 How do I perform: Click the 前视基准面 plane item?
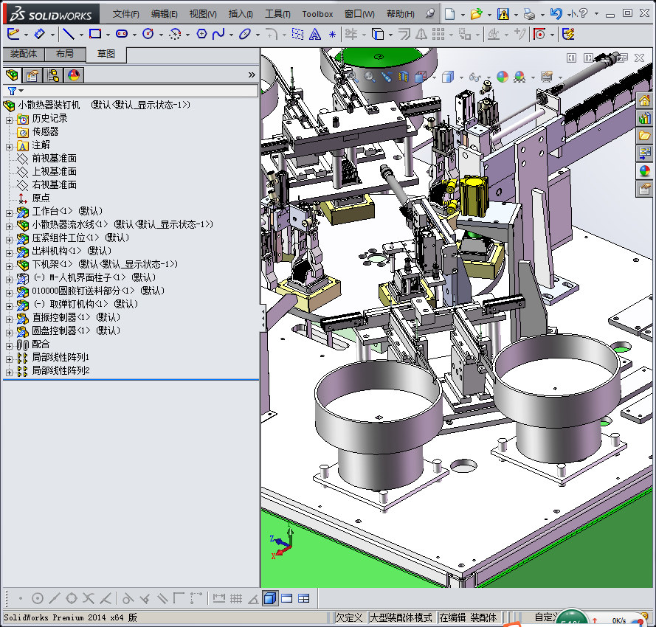[54, 159]
